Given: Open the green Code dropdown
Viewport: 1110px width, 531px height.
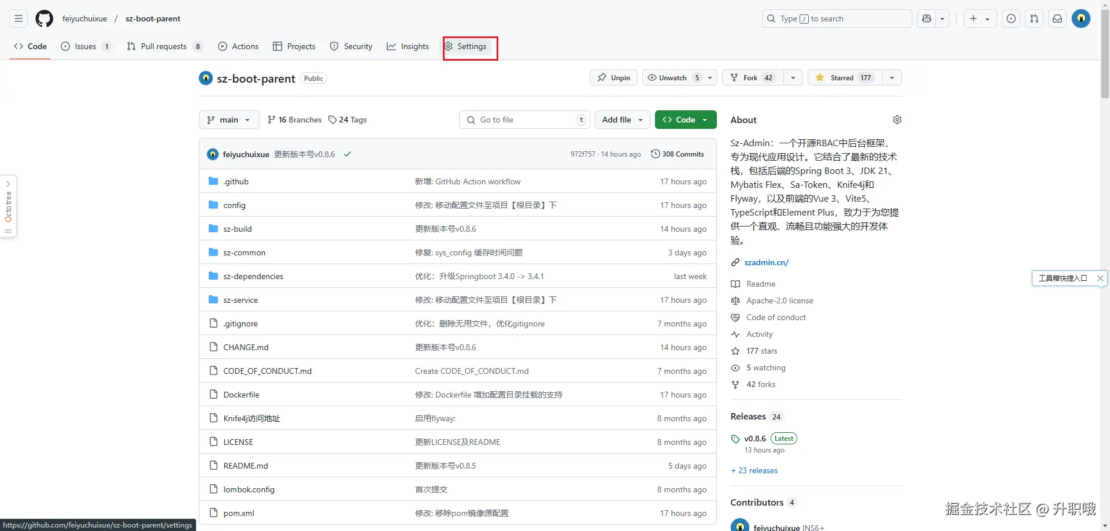Looking at the screenshot, I should (686, 120).
